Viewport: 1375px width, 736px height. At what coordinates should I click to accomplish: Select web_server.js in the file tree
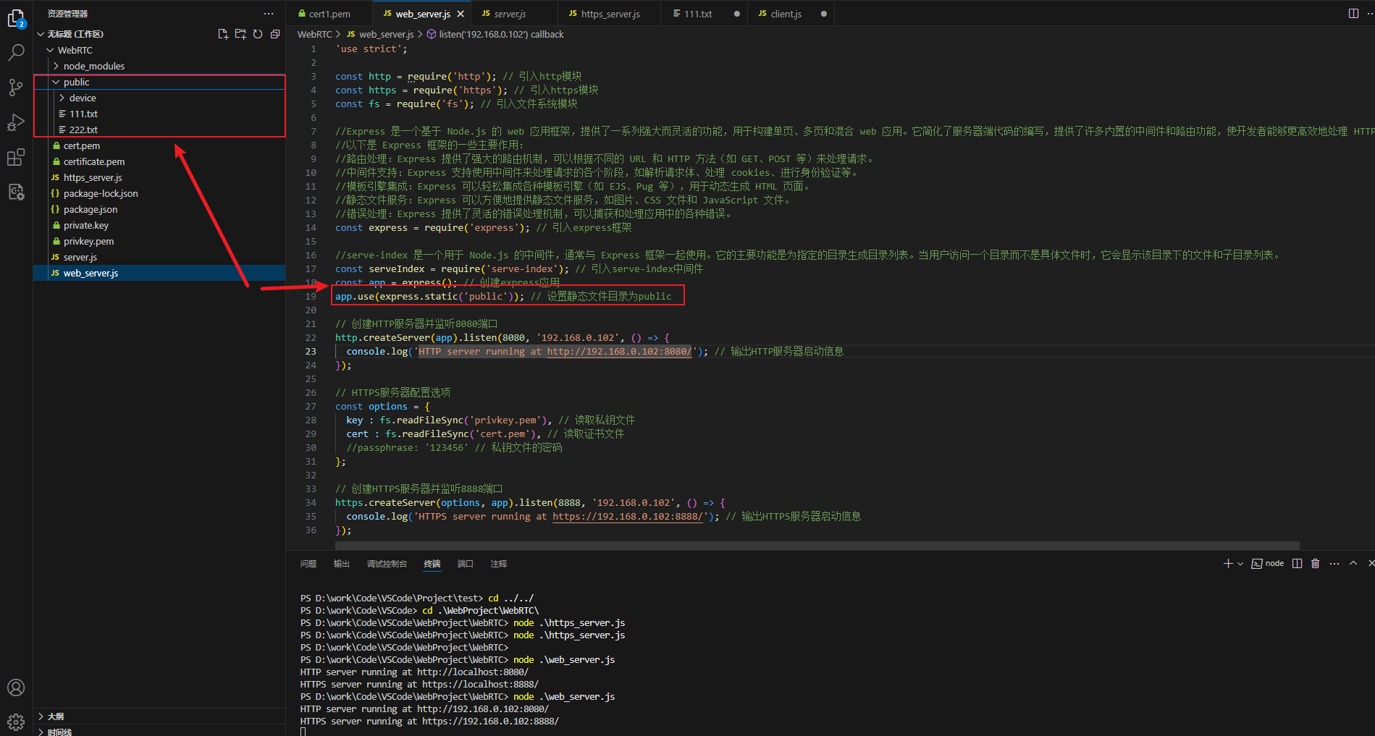point(159,273)
